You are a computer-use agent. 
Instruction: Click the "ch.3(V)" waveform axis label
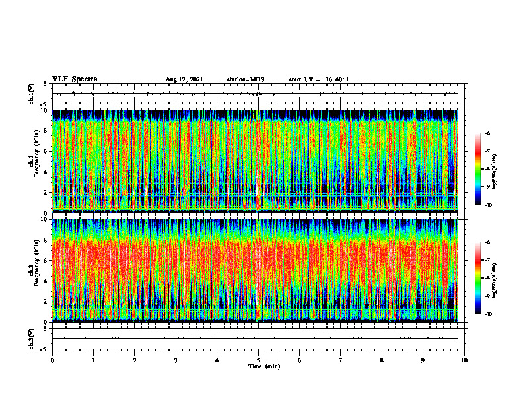point(31,339)
